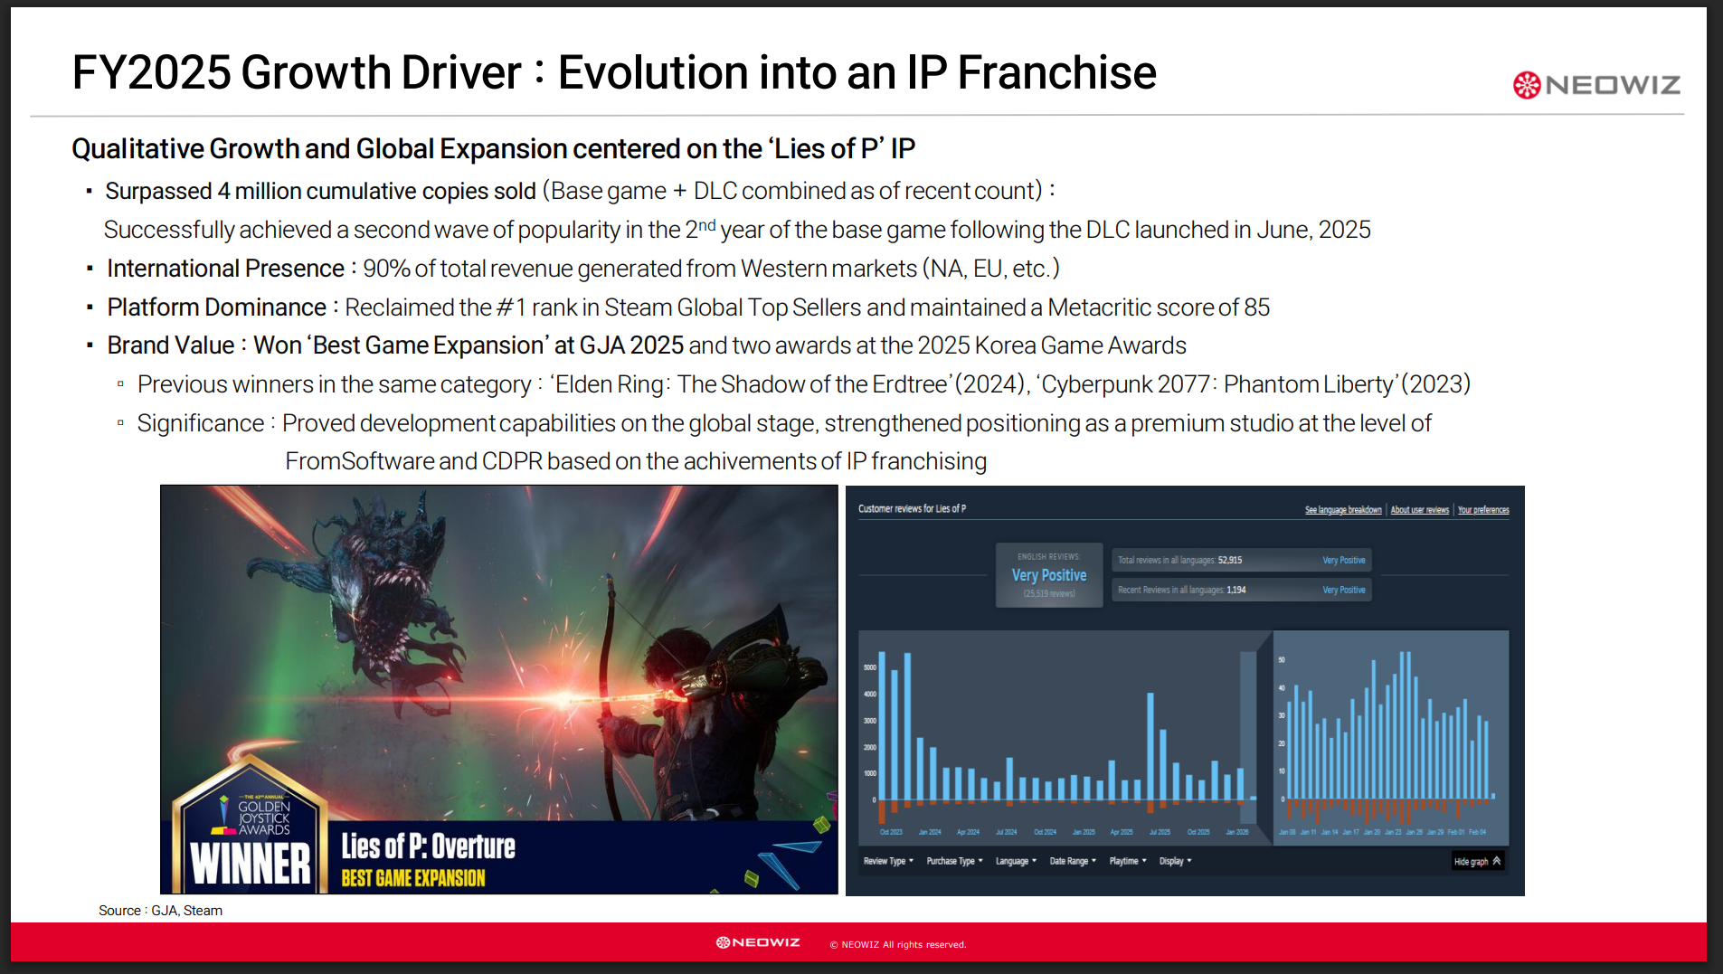The height and width of the screenshot is (974, 1723).
Task: Click the Golden Joystick trophy emblem
Action: coord(223,813)
